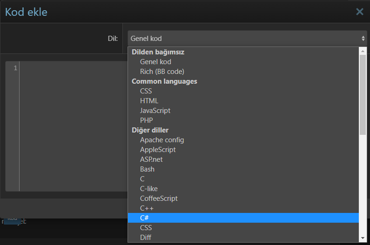Close the Kod ekle dialog
The height and width of the screenshot is (245, 370).
click(x=359, y=12)
